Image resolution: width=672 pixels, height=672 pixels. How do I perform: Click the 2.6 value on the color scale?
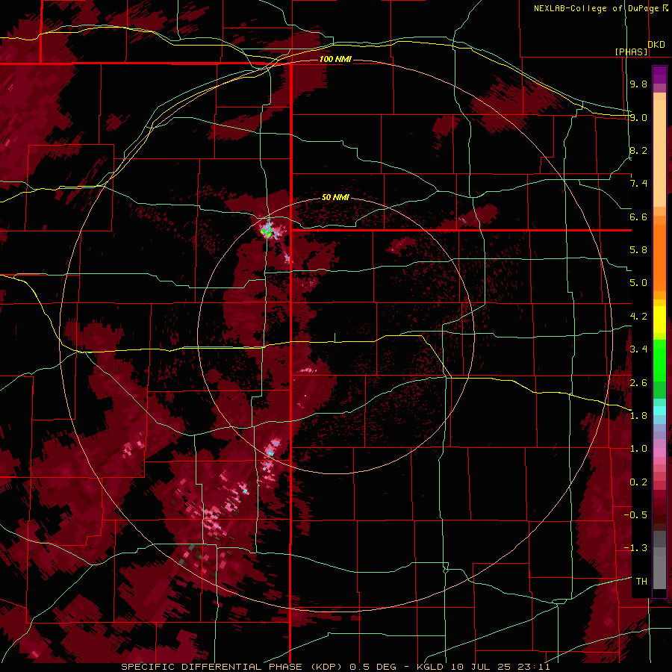pos(638,383)
